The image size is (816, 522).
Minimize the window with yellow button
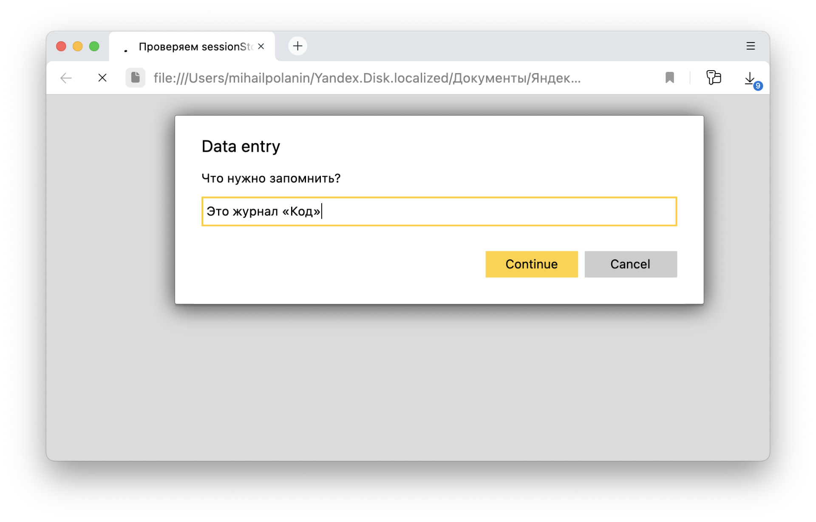[78, 46]
